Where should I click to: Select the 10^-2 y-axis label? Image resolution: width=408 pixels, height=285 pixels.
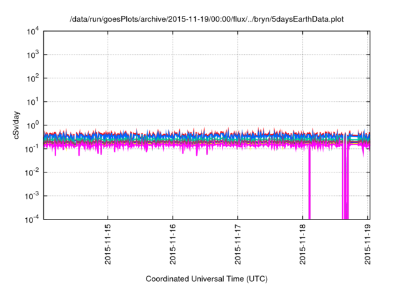click(x=33, y=172)
